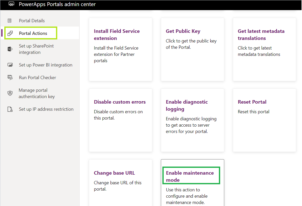This screenshot has height=206, width=302.
Task: Navigate to Portal Details
Action: click(32, 20)
